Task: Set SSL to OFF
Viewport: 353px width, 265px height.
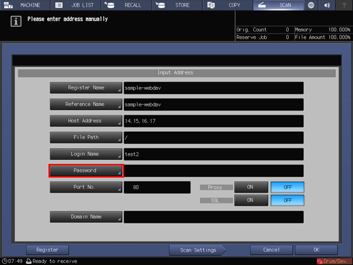Action: [x=287, y=200]
